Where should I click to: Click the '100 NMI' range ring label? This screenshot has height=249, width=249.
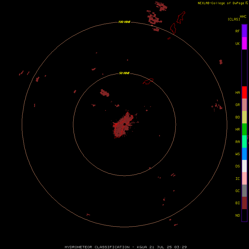click(x=124, y=22)
